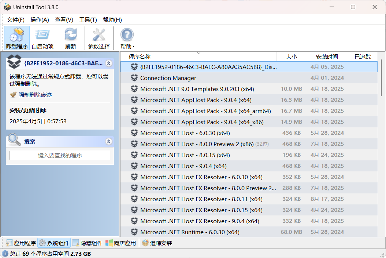
Task: Open the 帮助 dropdown arrow in toolbar
Action: [133, 47]
